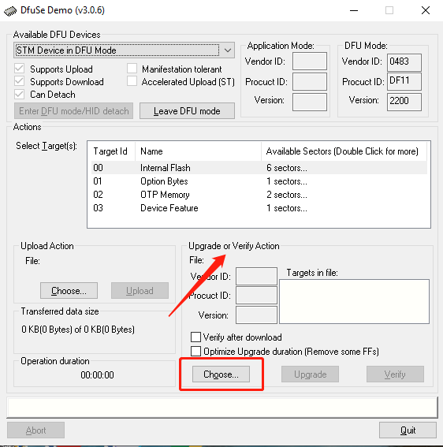Click the 00:00:00 operation duration value

point(97,375)
